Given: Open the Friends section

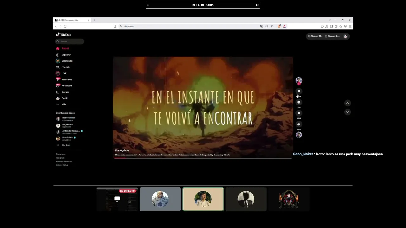Looking at the screenshot, I should point(63,67).
